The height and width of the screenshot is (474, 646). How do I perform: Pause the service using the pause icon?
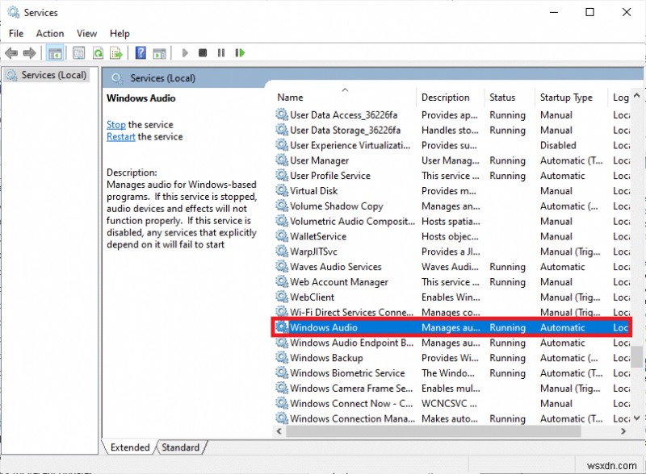(x=220, y=53)
